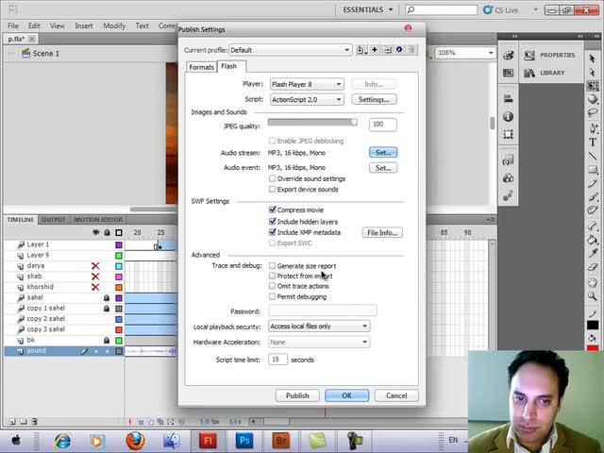
Task: Open the Transform panel icon
Action: [508, 134]
